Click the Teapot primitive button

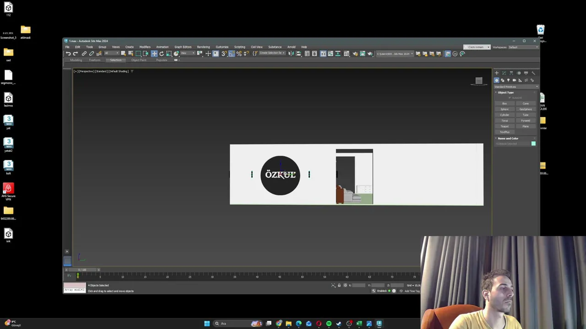[505, 126]
